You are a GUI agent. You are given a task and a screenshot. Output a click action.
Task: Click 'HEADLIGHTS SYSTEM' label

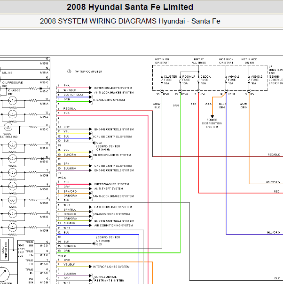[x=110, y=100]
